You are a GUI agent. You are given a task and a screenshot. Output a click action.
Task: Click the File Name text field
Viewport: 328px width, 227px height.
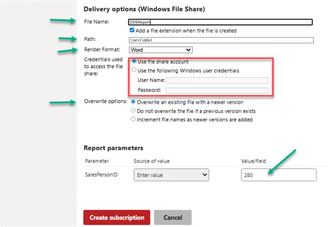coord(220,22)
